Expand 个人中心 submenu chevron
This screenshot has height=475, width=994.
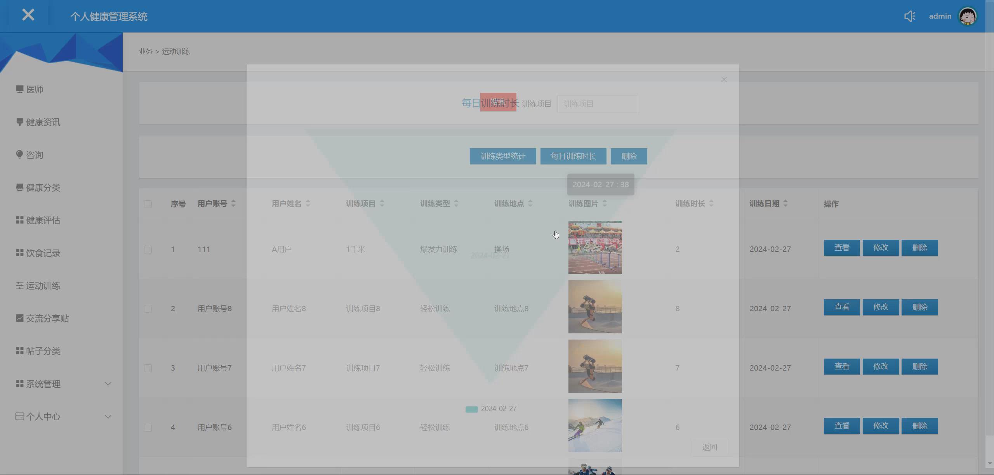(108, 417)
